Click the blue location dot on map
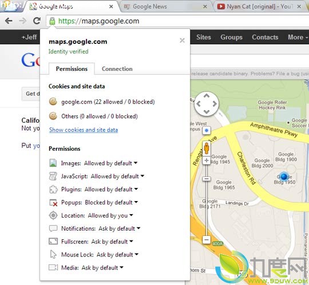 284,176
